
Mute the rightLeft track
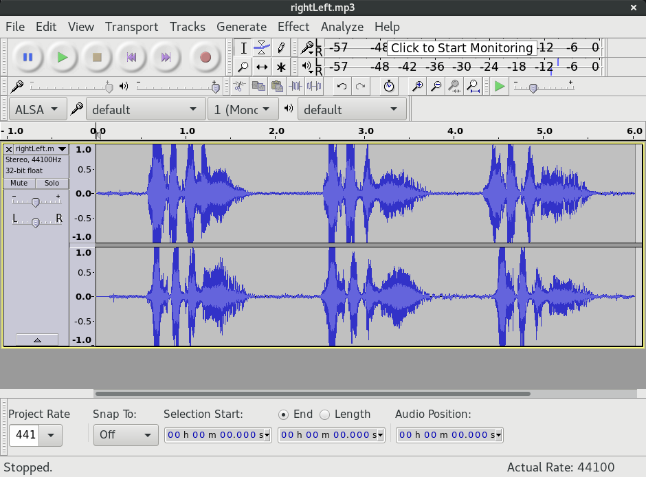coord(19,183)
